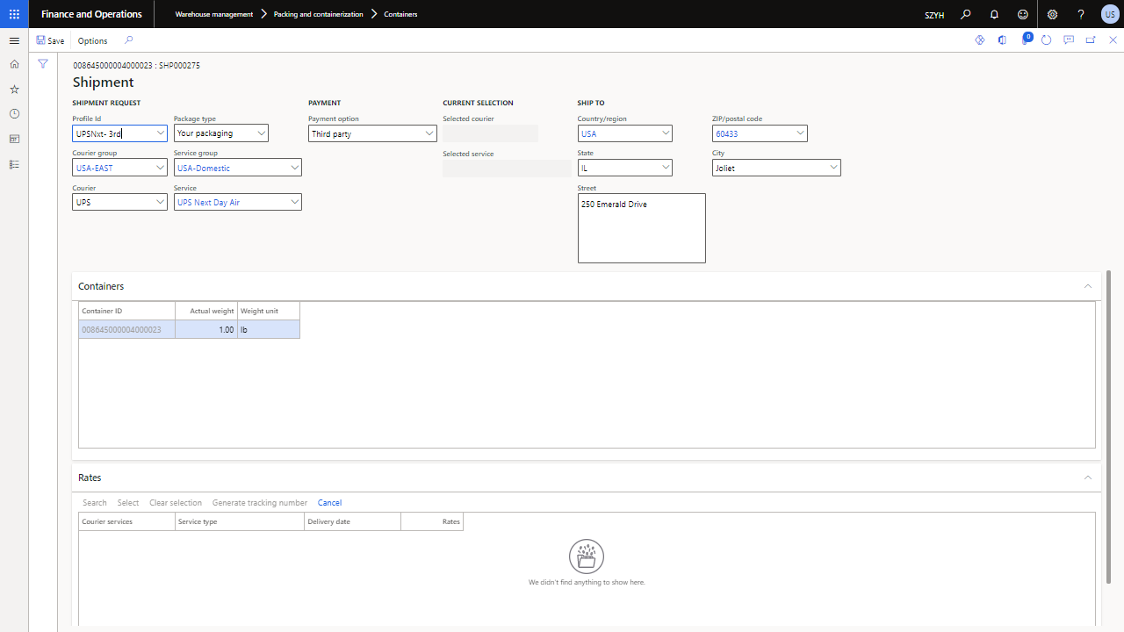The height and width of the screenshot is (632, 1124).
Task: Open the Options menu
Action: pyautogui.click(x=92, y=40)
